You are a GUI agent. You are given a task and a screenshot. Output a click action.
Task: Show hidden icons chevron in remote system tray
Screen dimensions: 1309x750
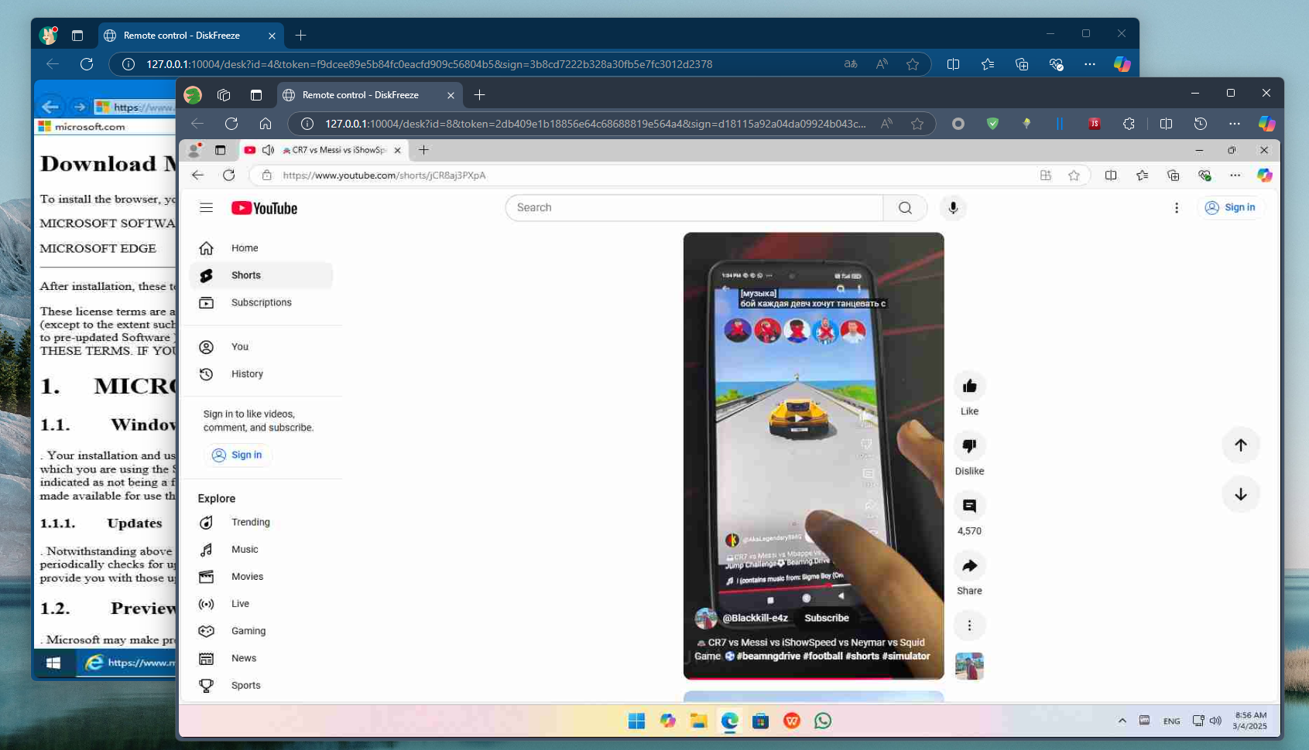tap(1122, 721)
